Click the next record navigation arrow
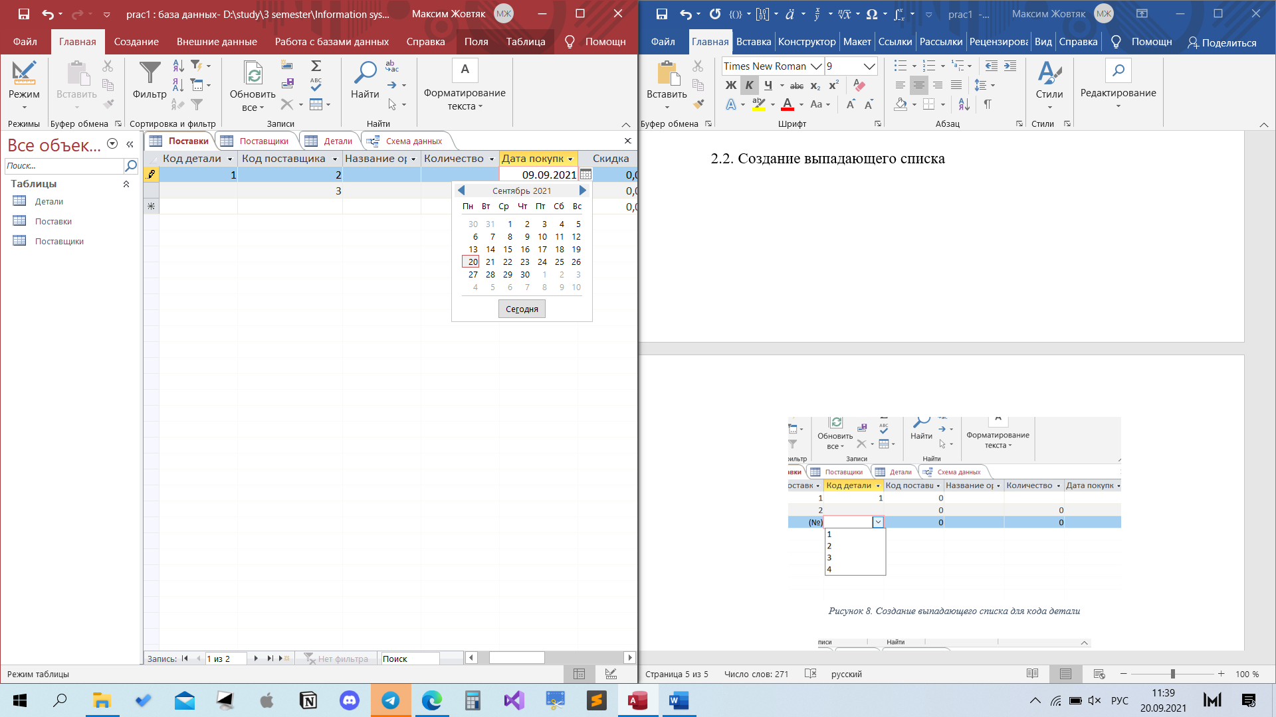This screenshot has height=717, width=1276. (x=256, y=659)
